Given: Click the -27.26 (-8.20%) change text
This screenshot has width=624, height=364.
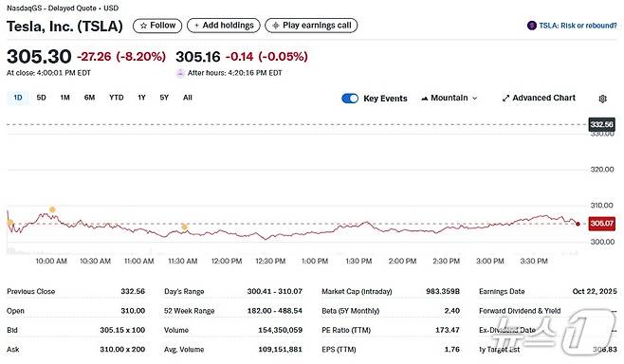Looking at the screenshot, I should [121, 57].
